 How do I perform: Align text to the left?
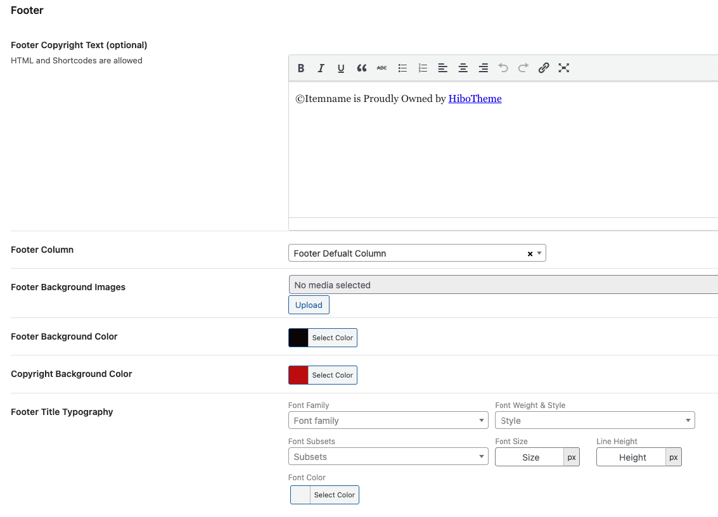click(x=443, y=68)
